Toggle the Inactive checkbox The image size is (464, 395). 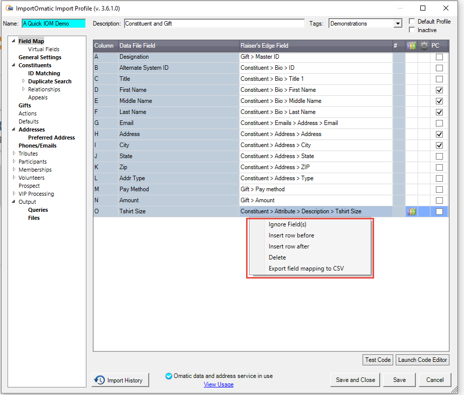[x=412, y=29]
